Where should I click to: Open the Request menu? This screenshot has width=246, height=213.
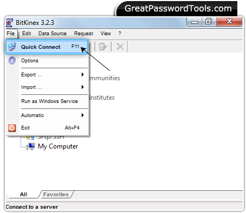(x=84, y=34)
